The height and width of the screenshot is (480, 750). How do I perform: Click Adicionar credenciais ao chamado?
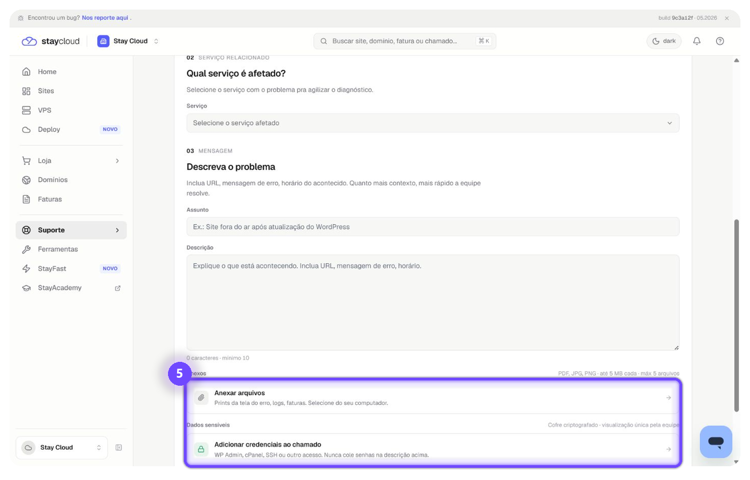pyautogui.click(x=433, y=449)
